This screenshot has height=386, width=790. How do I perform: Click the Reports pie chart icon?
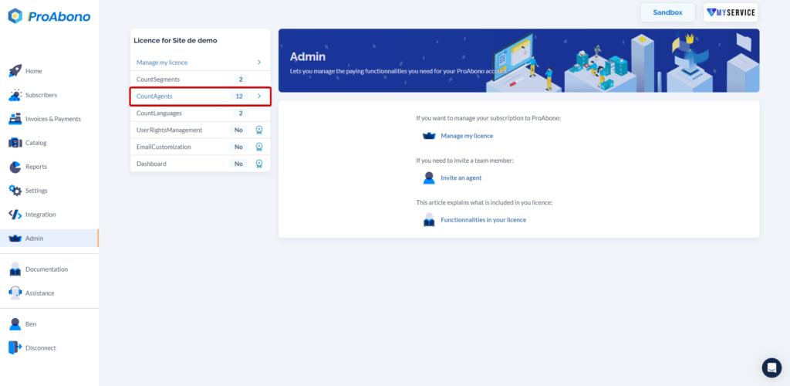pyautogui.click(x=15, y=167)
